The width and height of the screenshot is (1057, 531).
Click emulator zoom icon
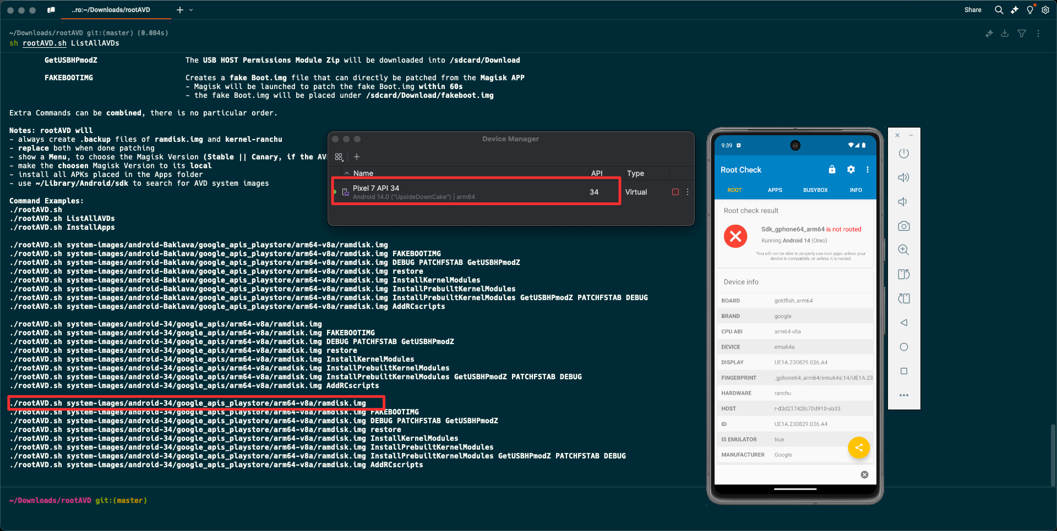click(903, 250)
